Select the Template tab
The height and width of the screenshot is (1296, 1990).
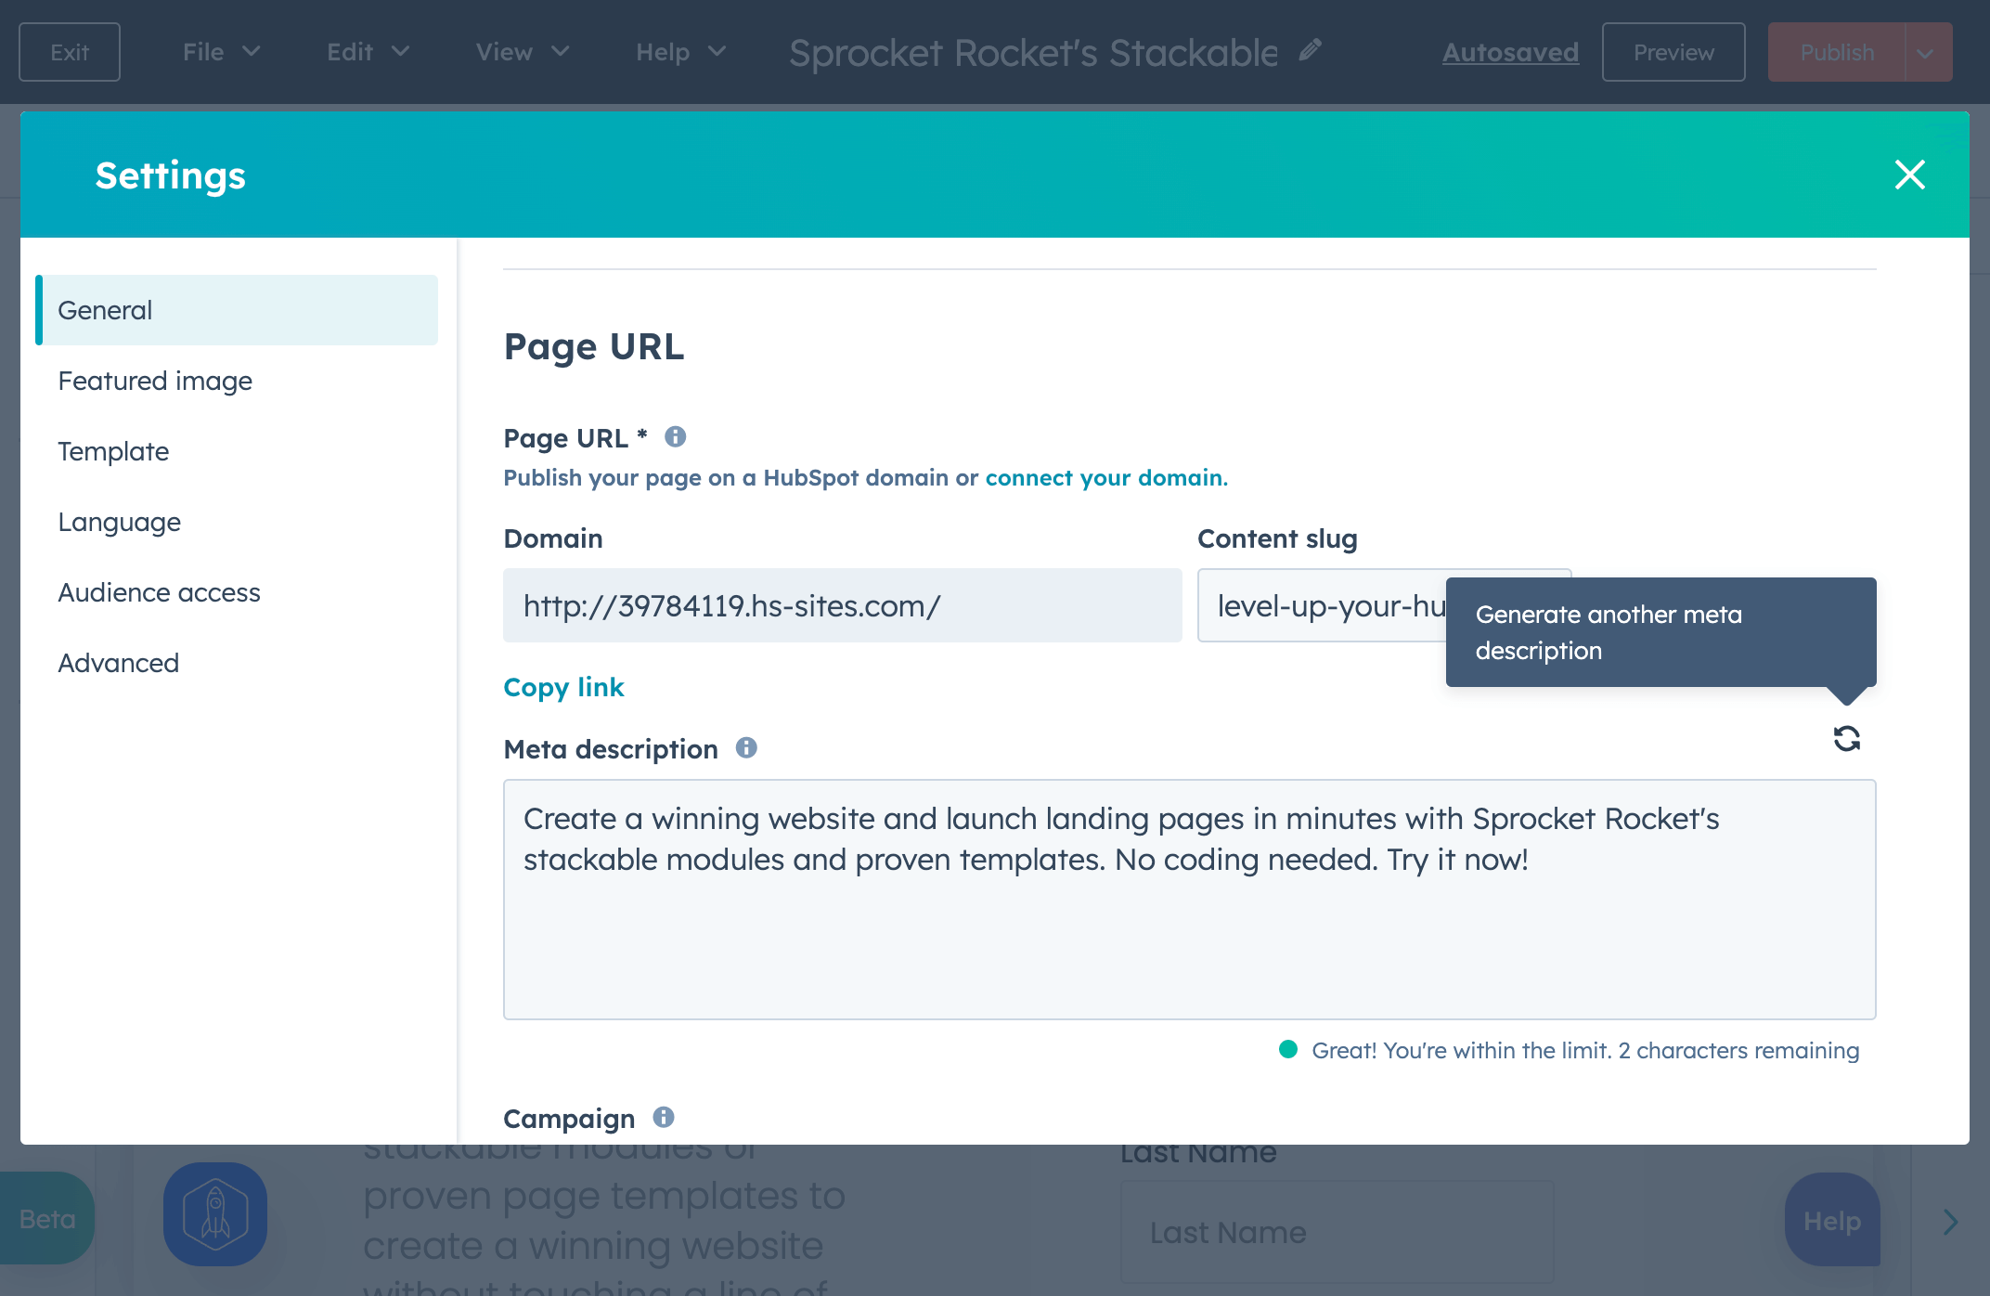coord(237,451)
